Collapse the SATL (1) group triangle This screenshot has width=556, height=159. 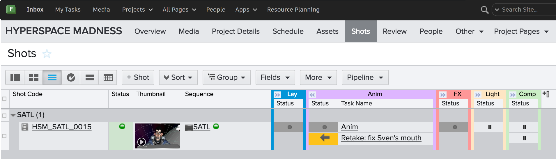tap(13, 115)
